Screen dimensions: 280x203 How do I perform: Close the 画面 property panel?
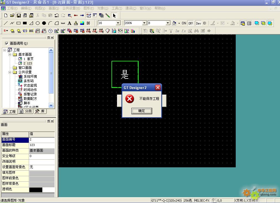52,121
